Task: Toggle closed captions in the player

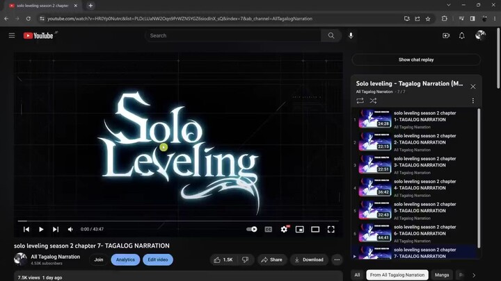Action: pyautogui.click(x=268, y=229)
